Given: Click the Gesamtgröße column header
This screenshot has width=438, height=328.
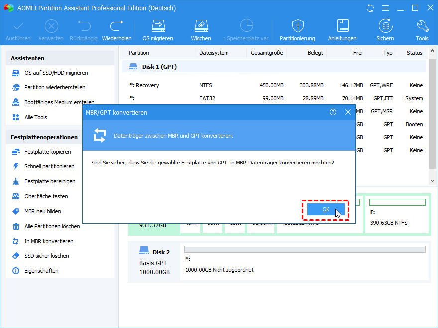Looking at the screenshot, I should (x=267, y=53).
